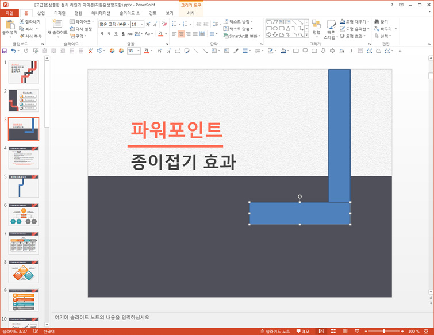Viewport: 434px width, 335px height.
Task: Click the bullets list icon
Action: click(174, 24)
